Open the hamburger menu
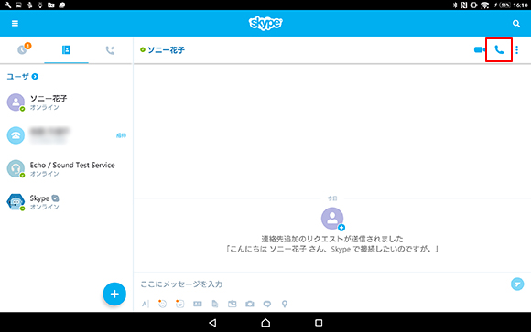Screen dimensions: 531x332 tap(15, 24)
